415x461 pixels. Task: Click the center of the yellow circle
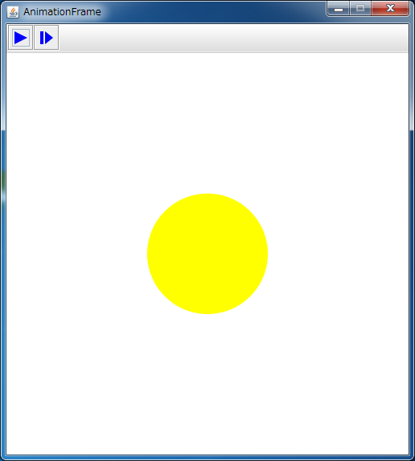point(207,254)
